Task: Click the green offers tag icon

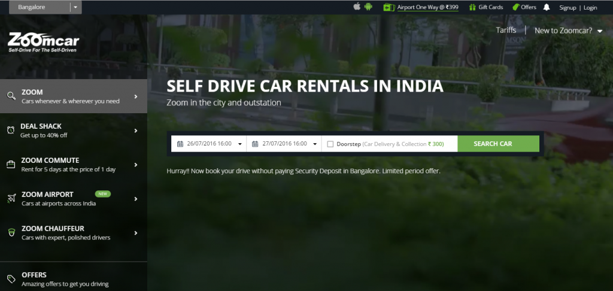Action: (515, 7)
